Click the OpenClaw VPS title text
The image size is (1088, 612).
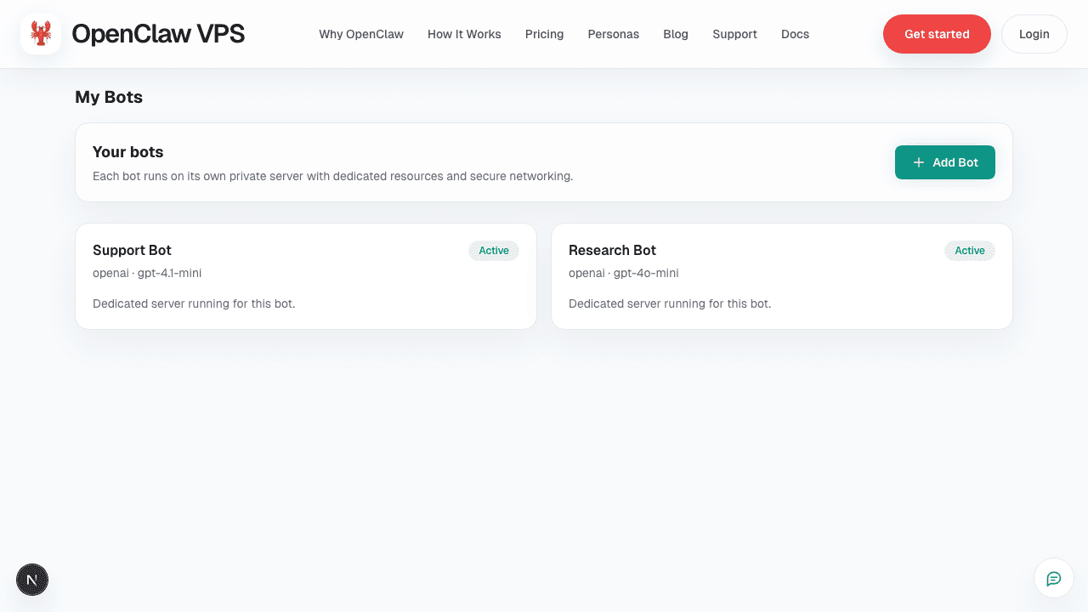[x=159, y=33]
